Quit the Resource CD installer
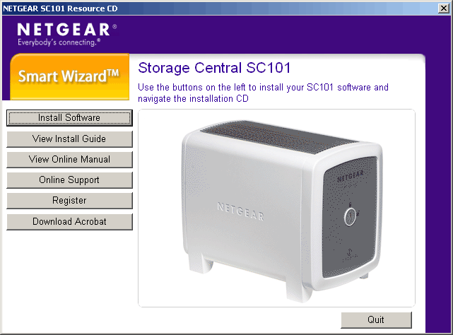Viewport: 453px width, 335px height. pos(376,319)
